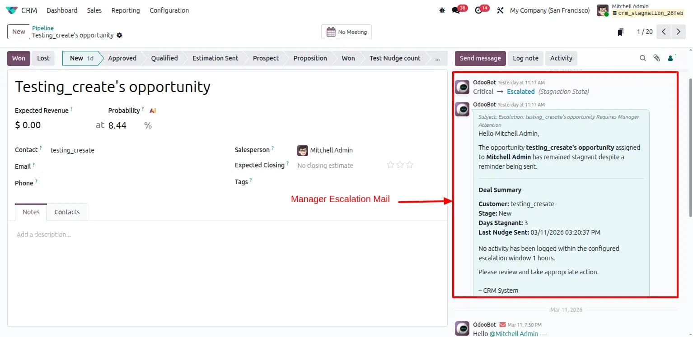Image resolution: width=693 pixels, height=337 pixels.
Task: Click the paperclip attachments icon
Action: (657, 58)
